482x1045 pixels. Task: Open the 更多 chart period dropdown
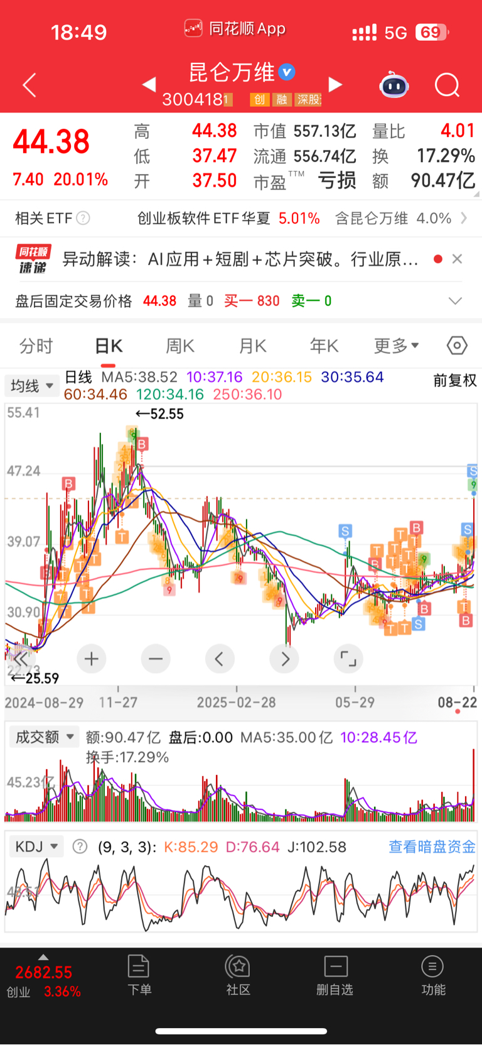click(396, 346)
